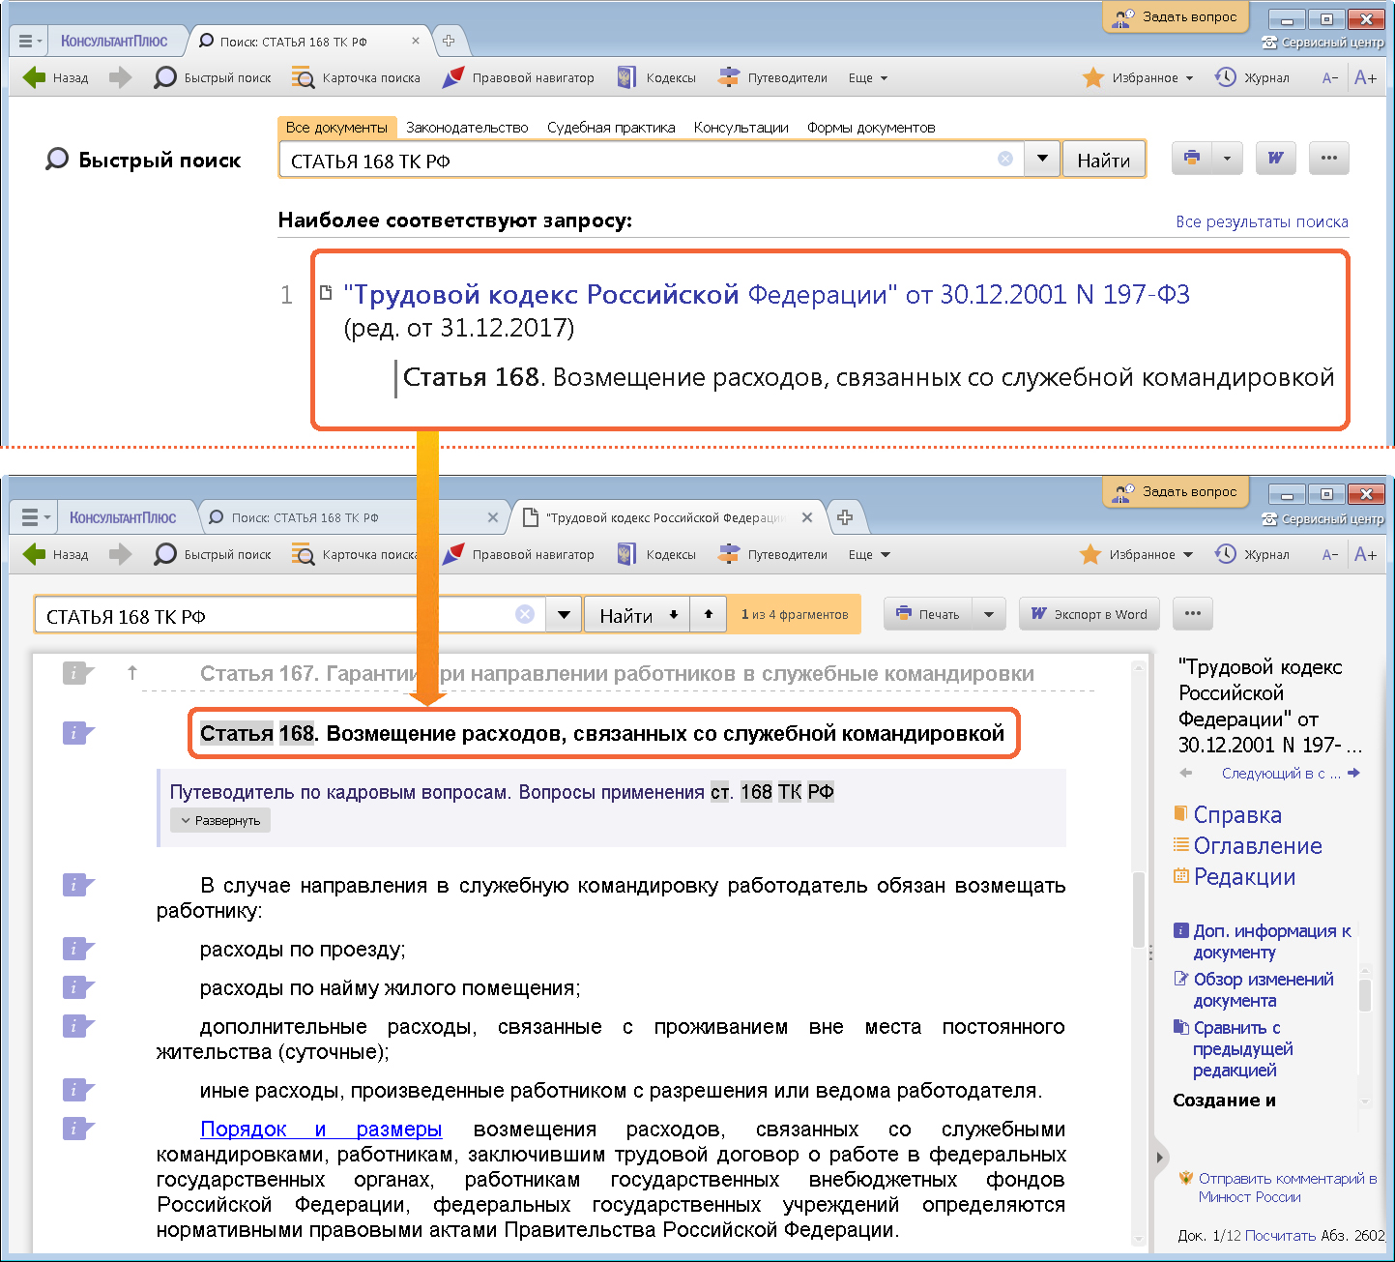Image resolution: width=1395 pixels, height=1262 pixels.
Task: Click the Печать button in bottom window
Action: (x=928, y=614)
